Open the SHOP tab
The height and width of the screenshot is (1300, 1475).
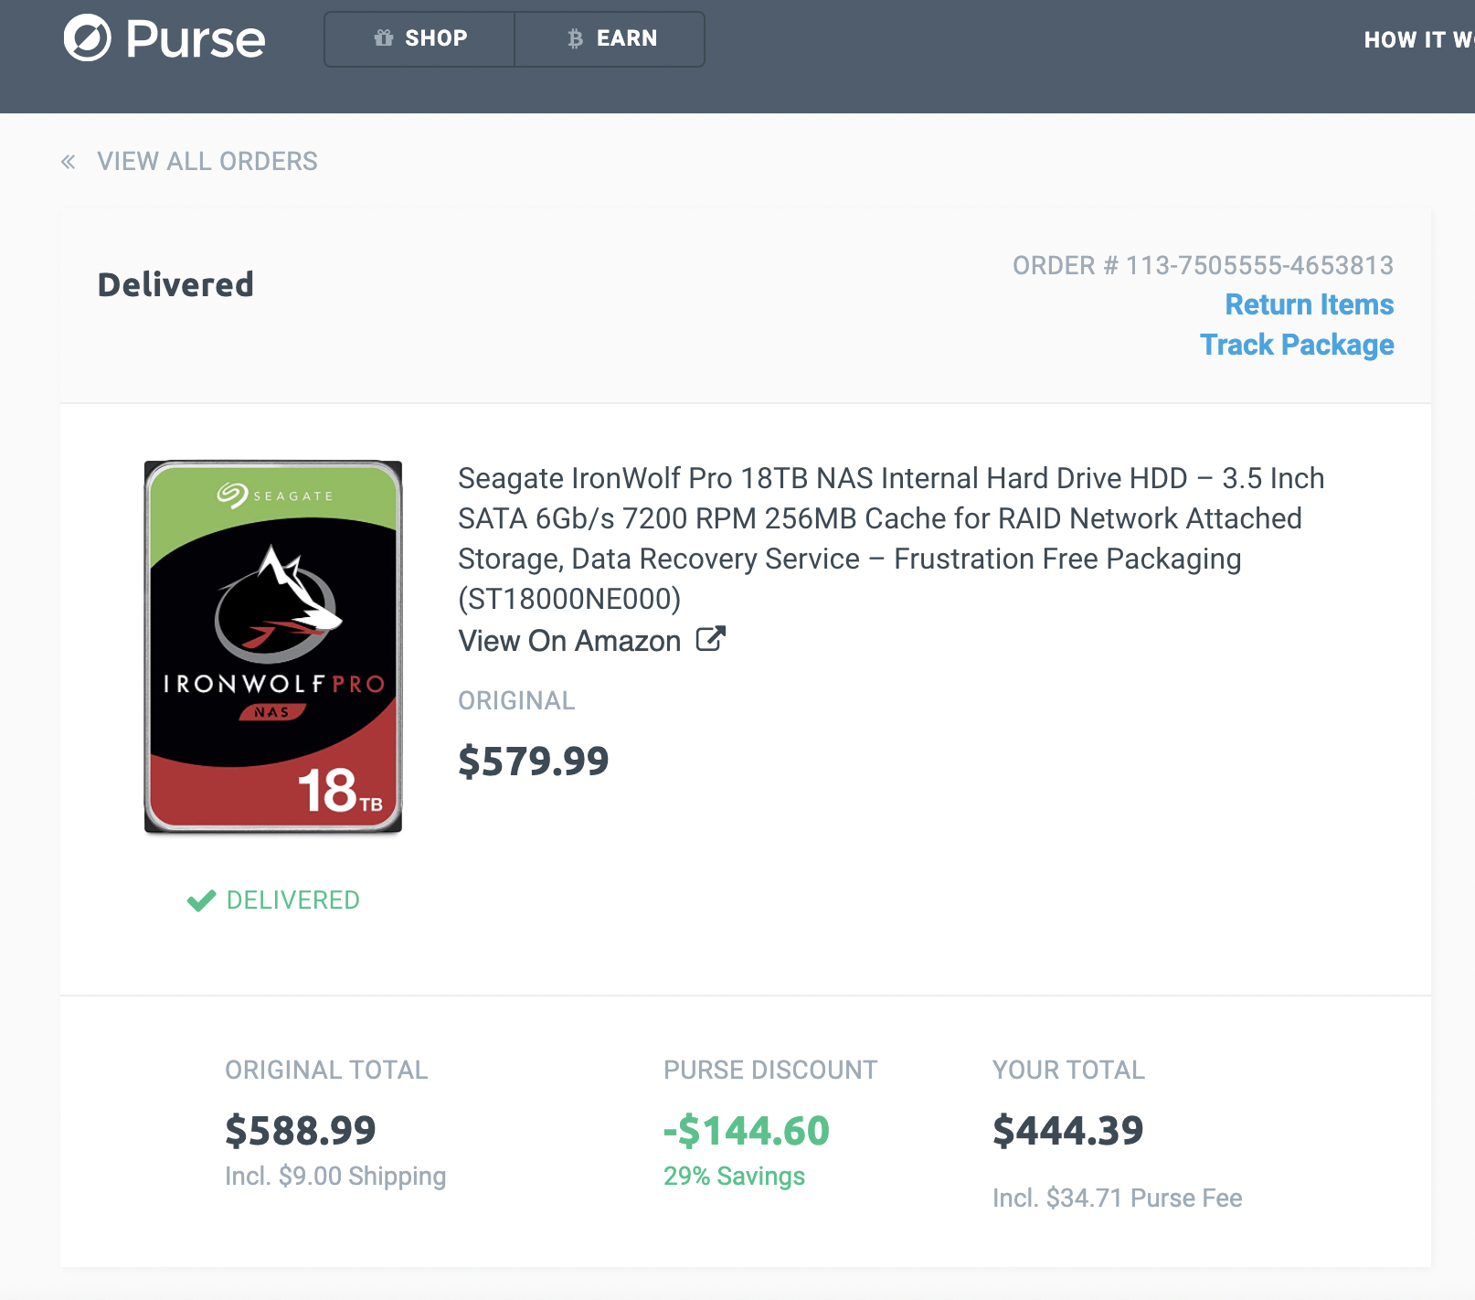420,38
